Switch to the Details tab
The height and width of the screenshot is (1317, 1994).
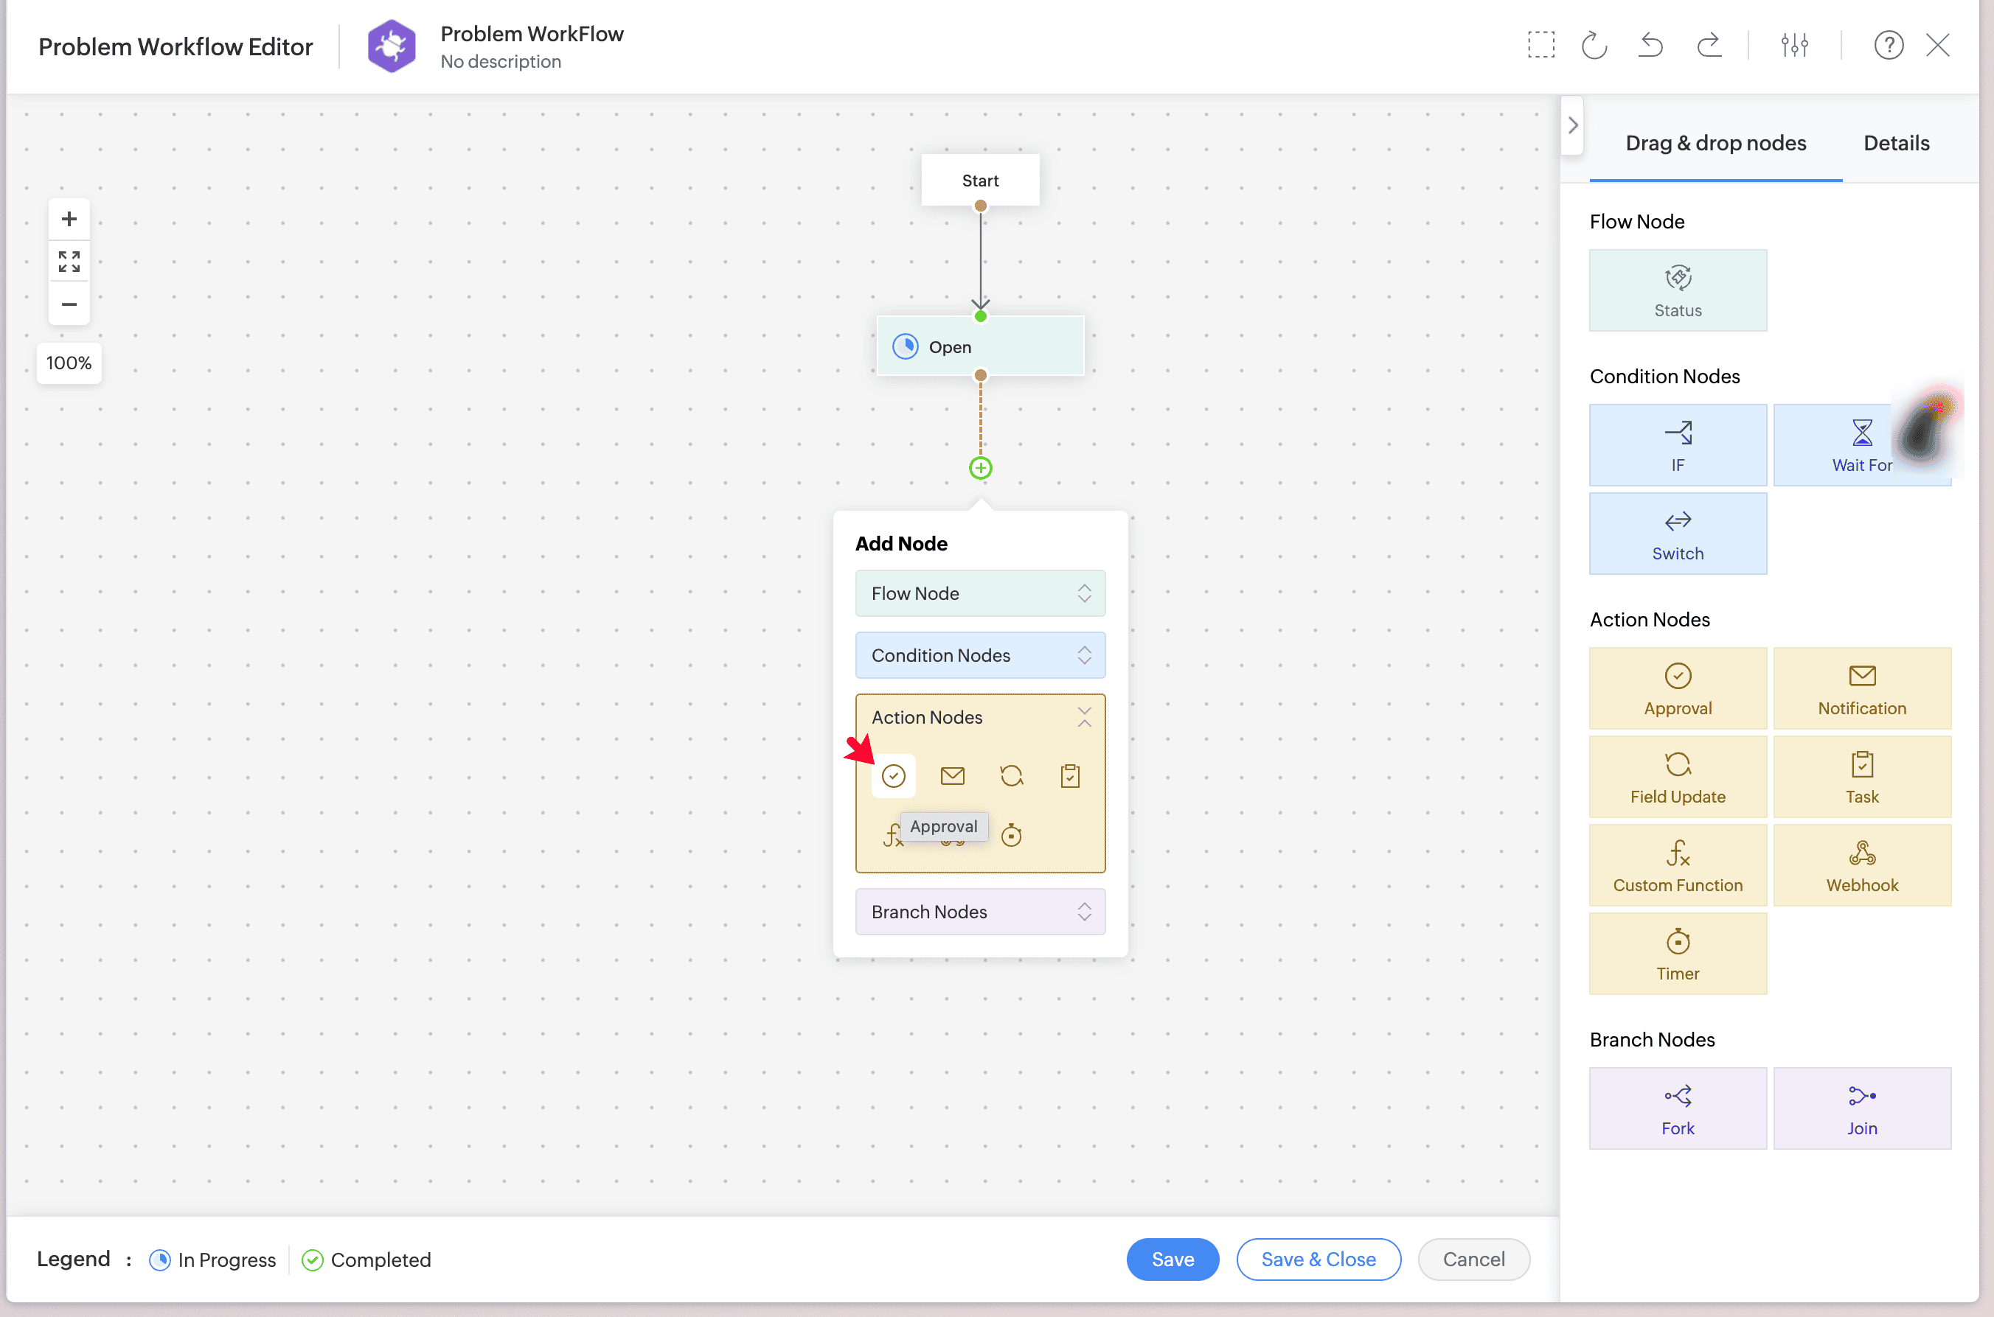pos(1896,143)
